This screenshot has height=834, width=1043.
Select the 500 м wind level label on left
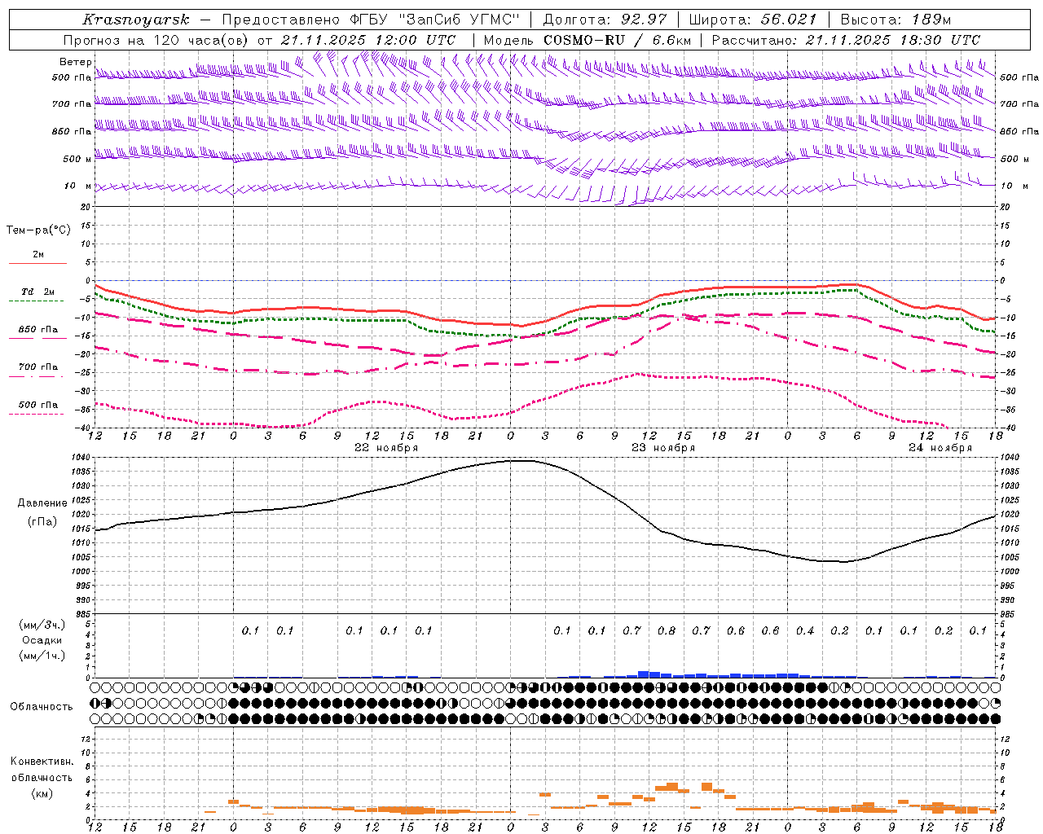(77, 159)
